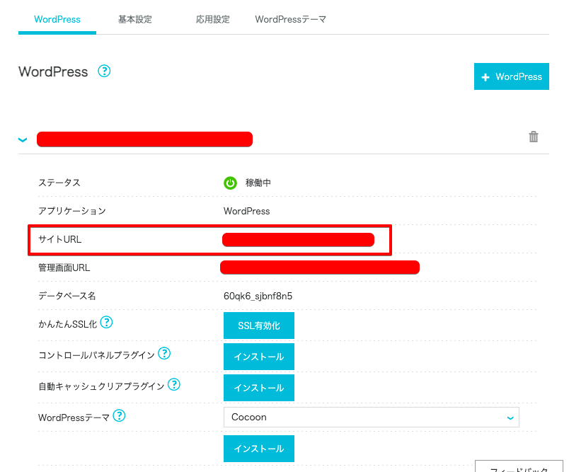
Task: Open help for 自動キャッシュクリアプラグイン
Action: [174, 384]
